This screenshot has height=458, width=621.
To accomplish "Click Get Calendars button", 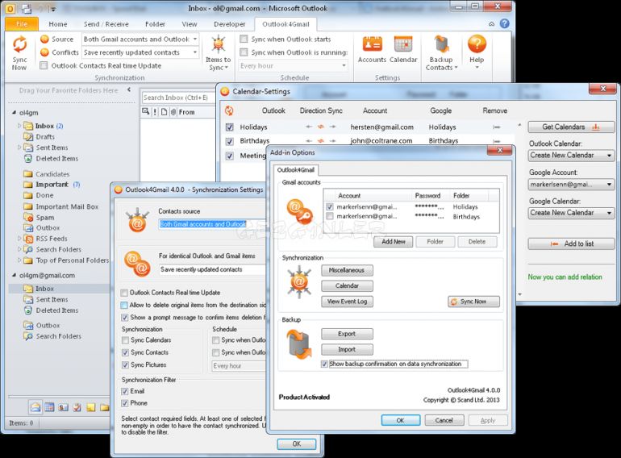I will [x=571, y=127].
